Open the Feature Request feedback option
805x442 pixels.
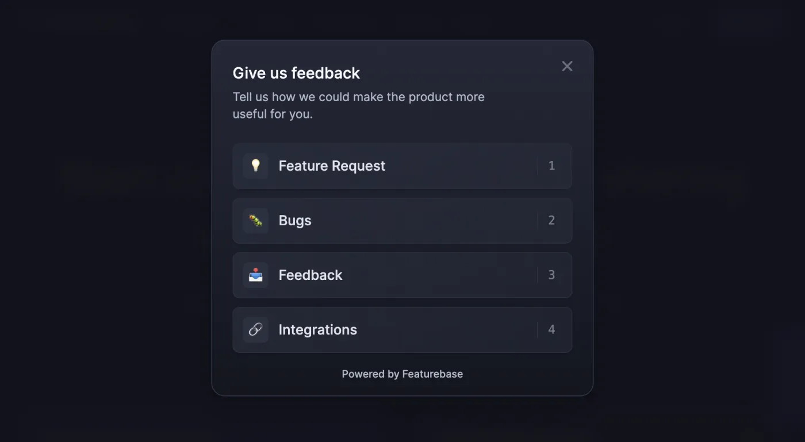(402, 166)
